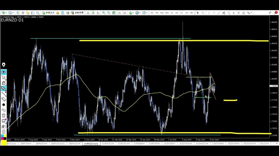The width and height of the screenshot is (279, 156).
Task: Select the text label 'A' tool
Action: [x=233, y=13]
